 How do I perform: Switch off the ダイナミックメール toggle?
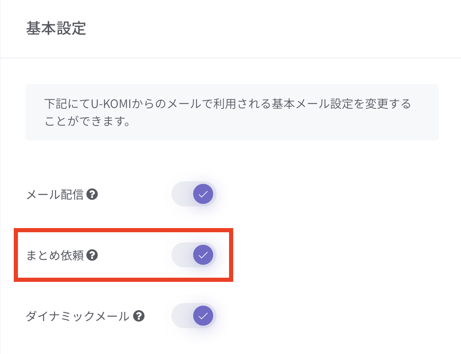[194, 316]
